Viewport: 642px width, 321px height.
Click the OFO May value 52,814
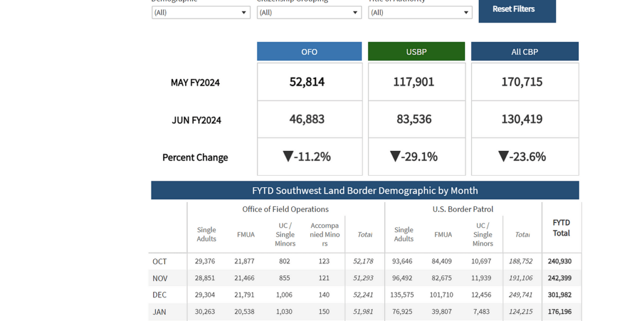click(307, 82)
